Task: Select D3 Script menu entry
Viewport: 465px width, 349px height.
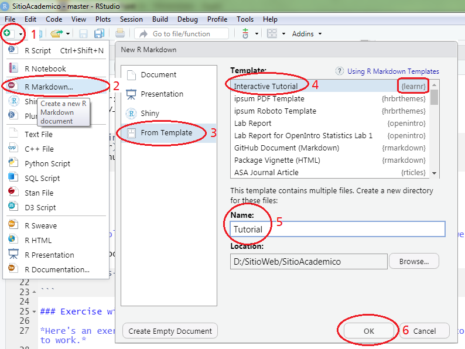Action: pyautogui.click(x=56, y=207)
